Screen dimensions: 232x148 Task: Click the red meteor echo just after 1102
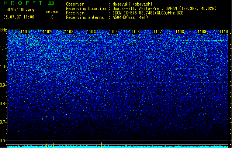53,118
